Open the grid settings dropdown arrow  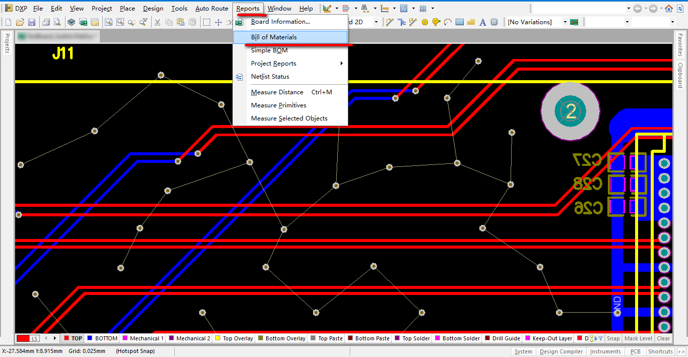tap(433, 9)
